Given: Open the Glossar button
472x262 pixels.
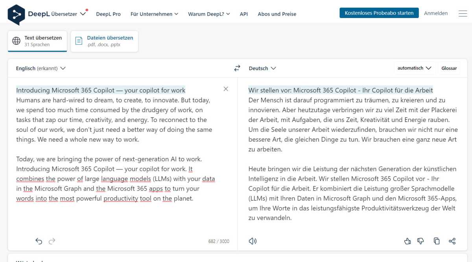Looking at the screenshot, I should pyautogui.click(x=449, y=68).
